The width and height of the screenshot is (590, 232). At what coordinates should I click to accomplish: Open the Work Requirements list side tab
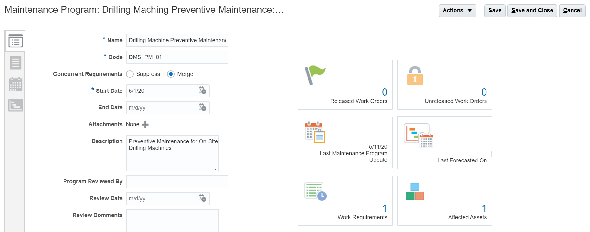coord(15,63)
